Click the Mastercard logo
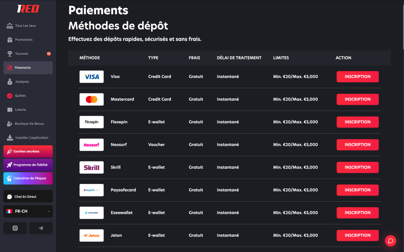The width and height of the screenshot is (404, 252). click(x=92, y=99)
